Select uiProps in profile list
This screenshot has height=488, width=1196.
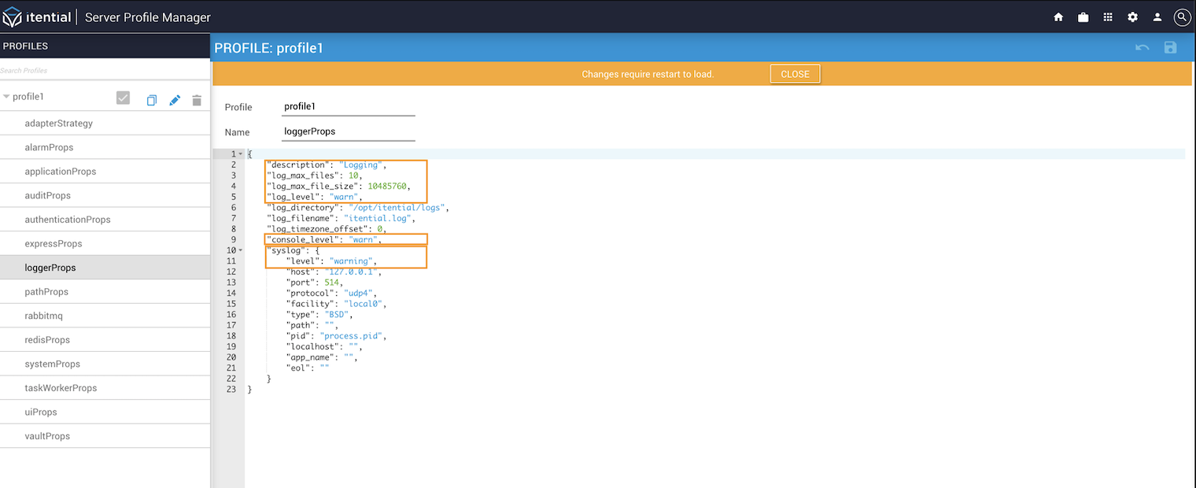point(105,412)
